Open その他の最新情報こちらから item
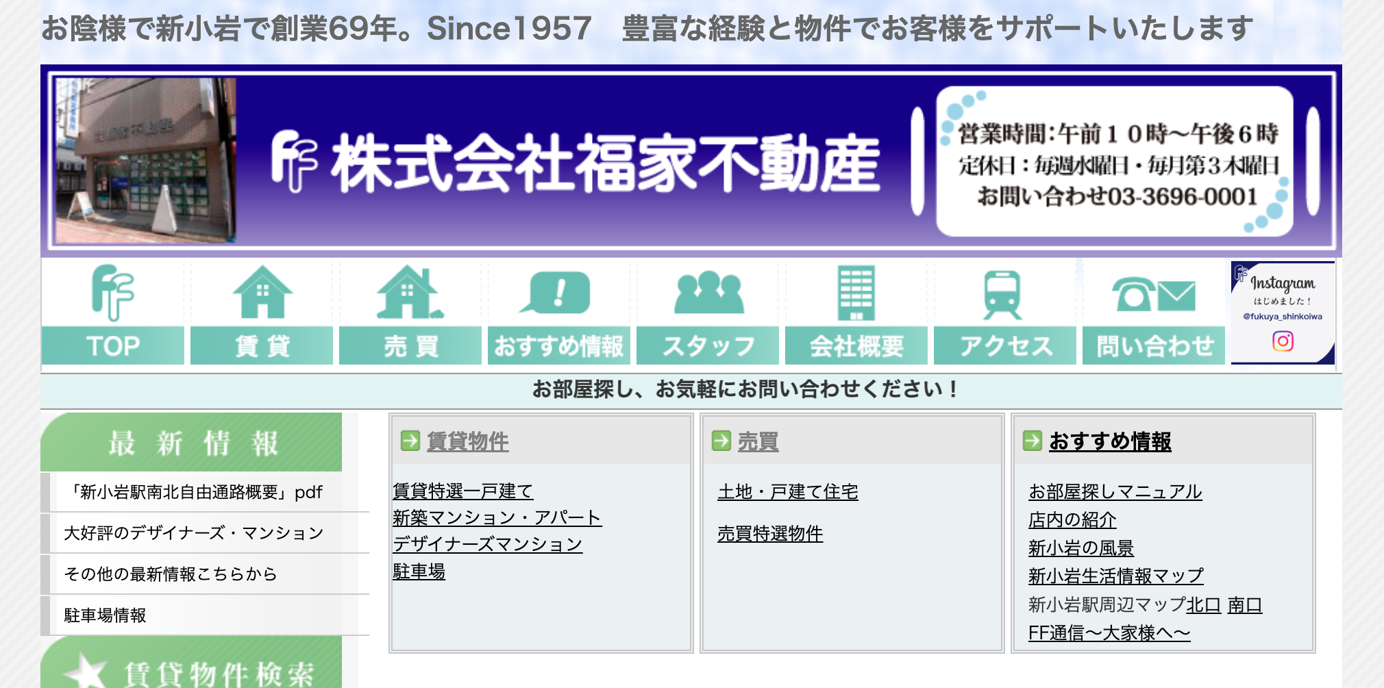Screen dimensions: 1384x688 (x=171, y=574)
